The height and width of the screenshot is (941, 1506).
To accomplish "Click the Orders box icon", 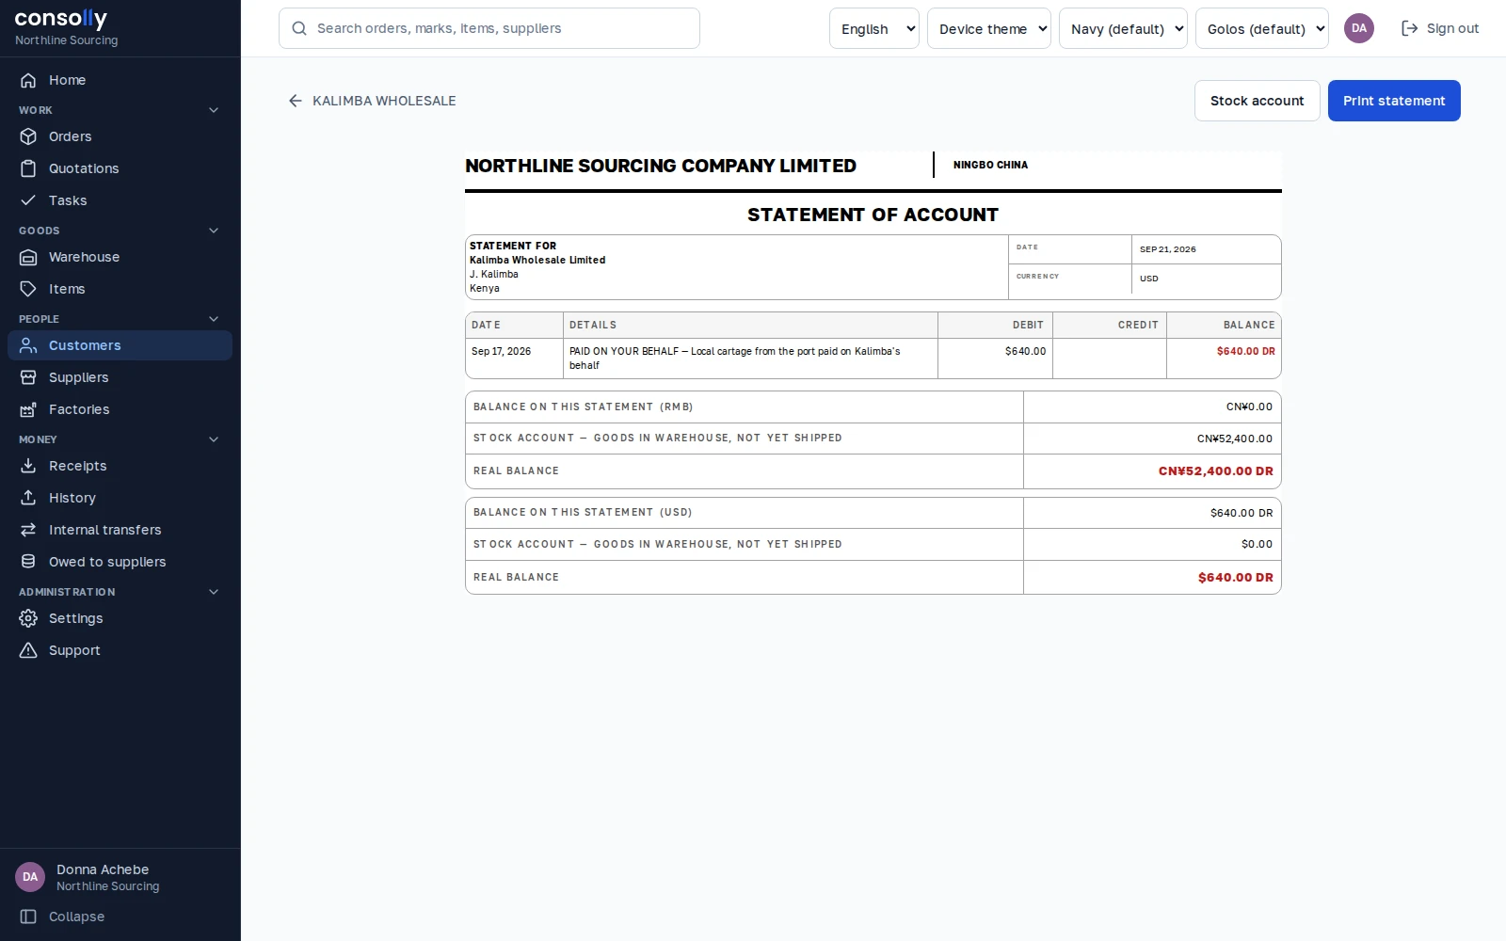I will point(28,136).
